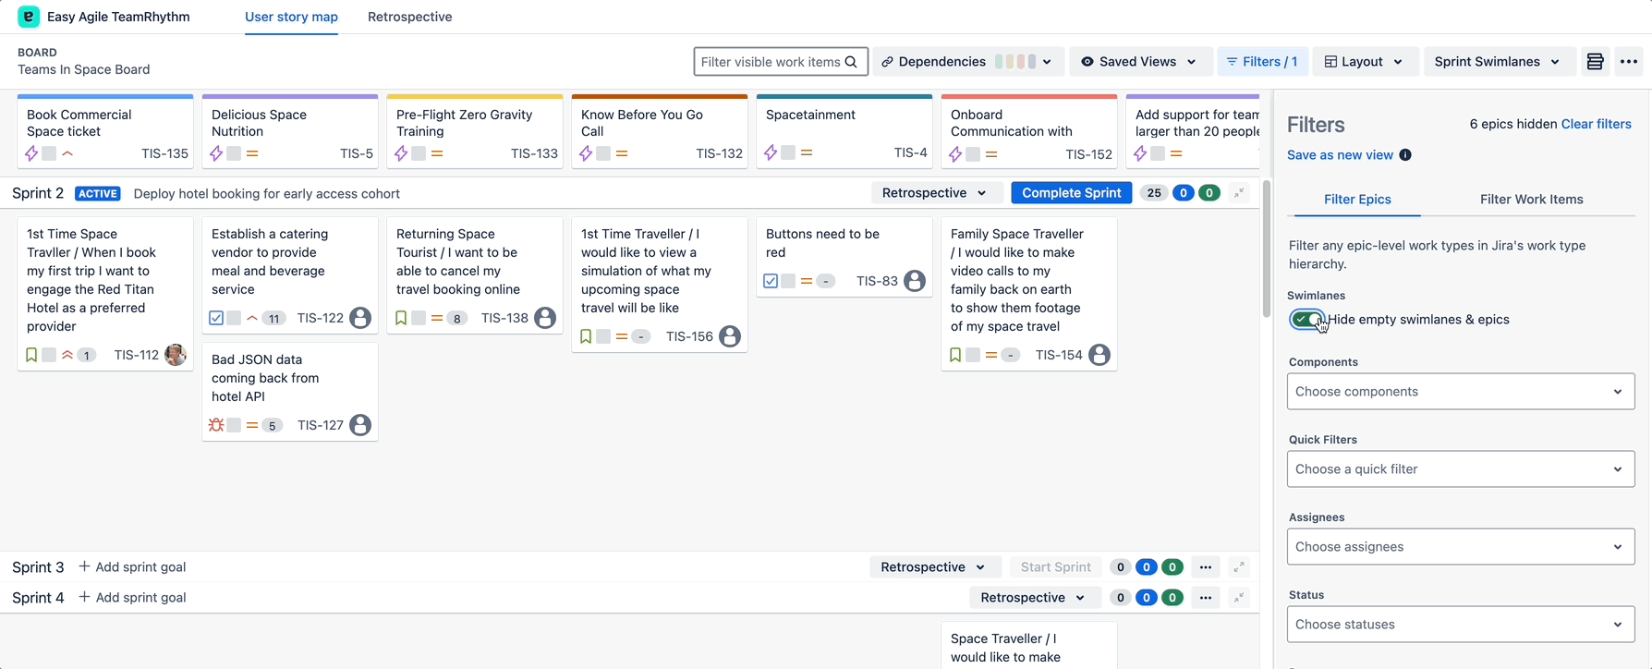Open the three-dot more options menu in toolbar

click(1629, 62)
